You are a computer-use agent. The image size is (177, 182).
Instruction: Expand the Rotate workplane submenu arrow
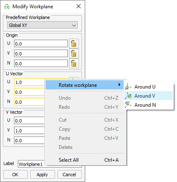pyautogui.click(x=120, y=85)
